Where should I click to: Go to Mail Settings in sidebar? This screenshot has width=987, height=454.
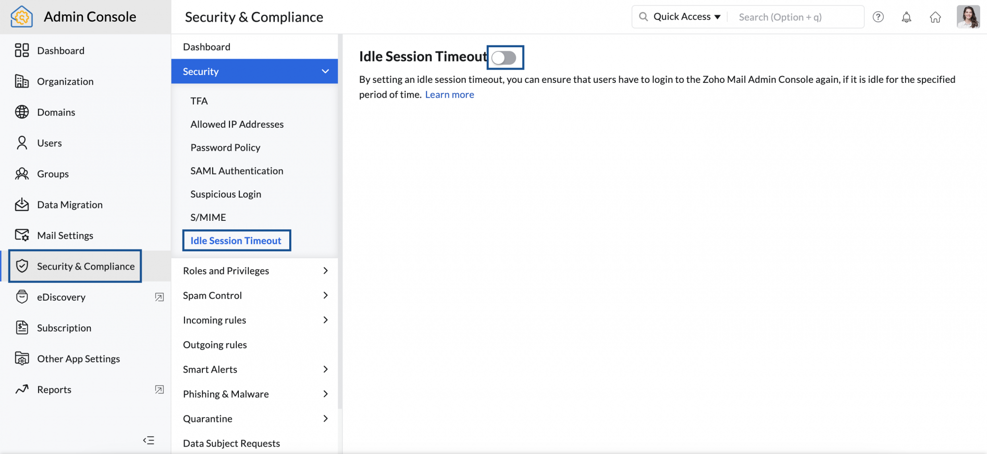[x=65, y=235]
